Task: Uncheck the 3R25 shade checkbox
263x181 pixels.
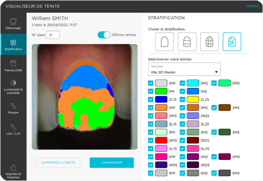Action: pos(182,141)
